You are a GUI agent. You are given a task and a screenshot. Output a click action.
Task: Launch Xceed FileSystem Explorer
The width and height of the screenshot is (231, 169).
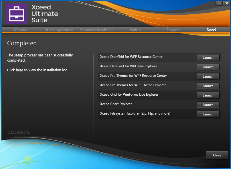tap(208, 114)
